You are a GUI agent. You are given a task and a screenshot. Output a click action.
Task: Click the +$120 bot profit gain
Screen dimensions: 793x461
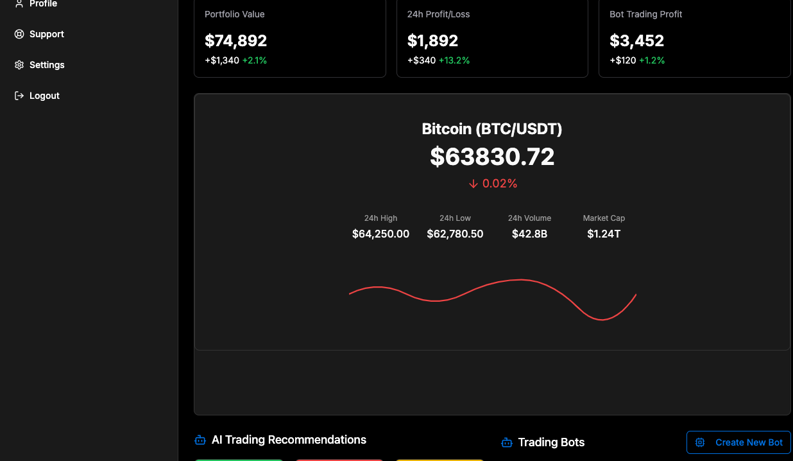coord(623,60)
